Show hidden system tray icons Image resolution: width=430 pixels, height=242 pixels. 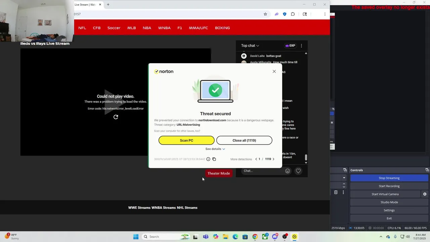coord(381,237)
